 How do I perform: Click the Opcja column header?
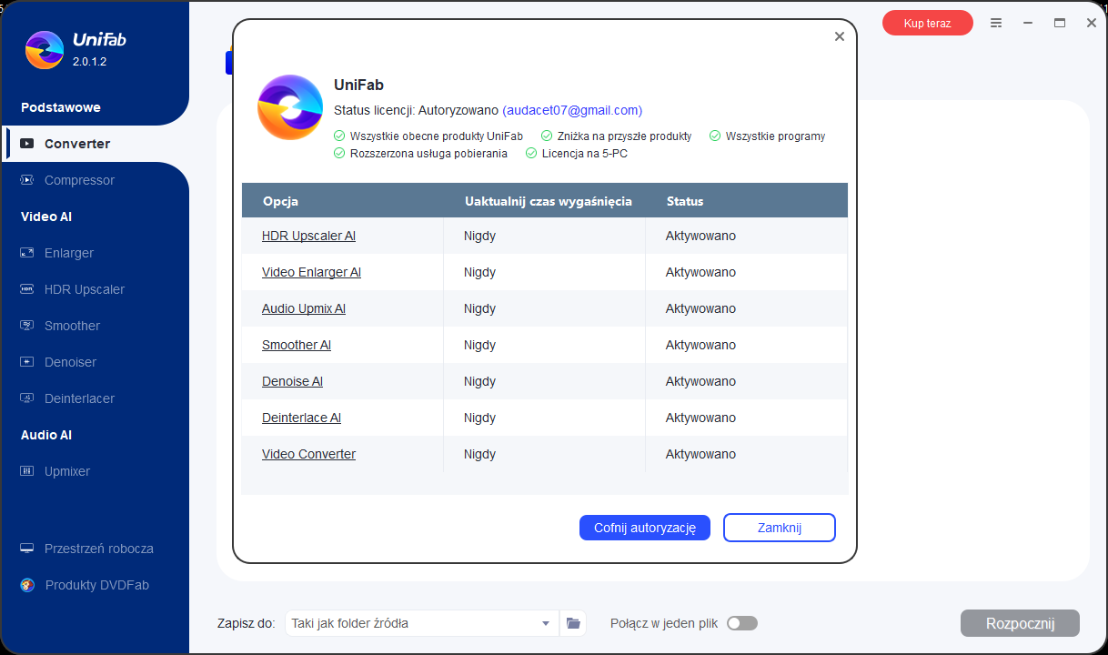click(280, 201)
